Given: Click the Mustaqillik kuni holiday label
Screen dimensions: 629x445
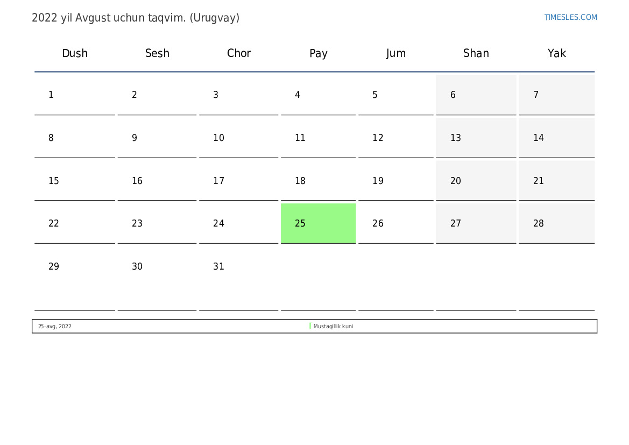Looking at the screenshot, I should pyautogui.click(x=334, y=326).
